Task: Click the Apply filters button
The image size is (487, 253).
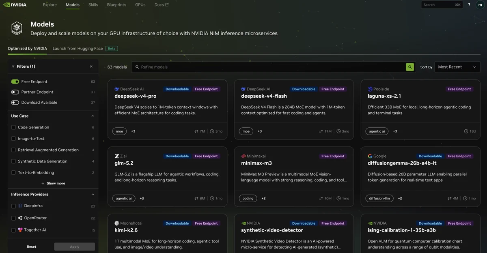Action: tap(75, 247)
